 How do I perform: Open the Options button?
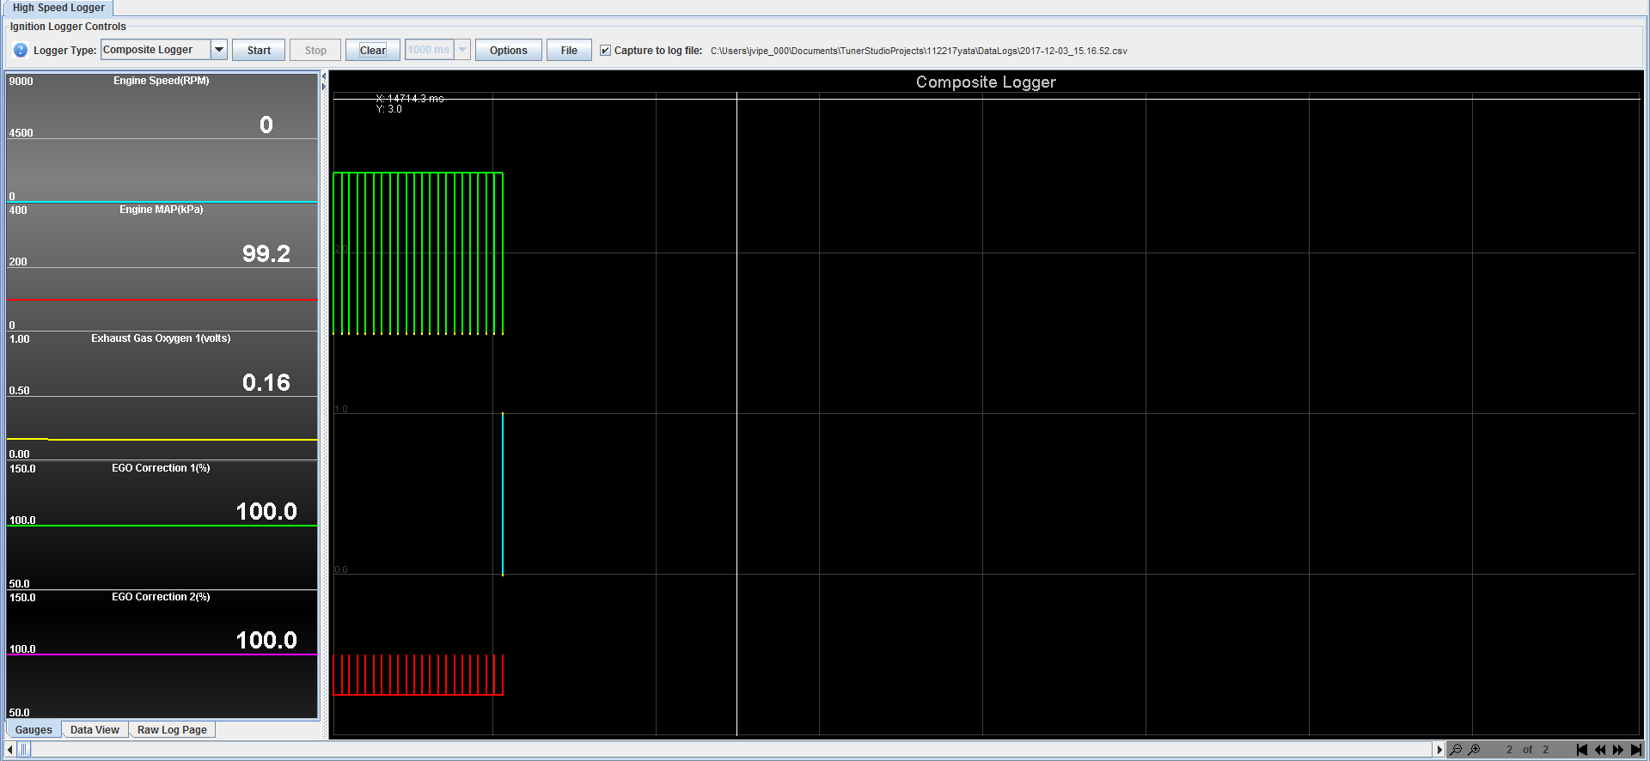(x=508, y=51)
